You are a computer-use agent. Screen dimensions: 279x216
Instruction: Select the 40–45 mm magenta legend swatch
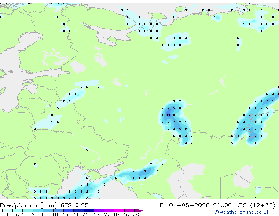(x=119, y=210)
